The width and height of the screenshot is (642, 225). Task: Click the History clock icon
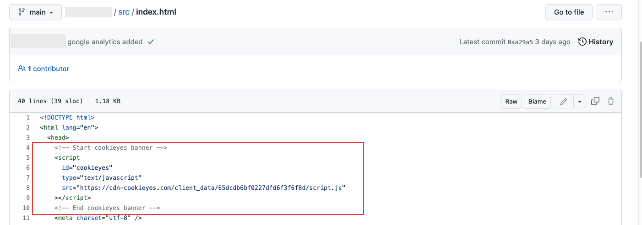[582, 42]
